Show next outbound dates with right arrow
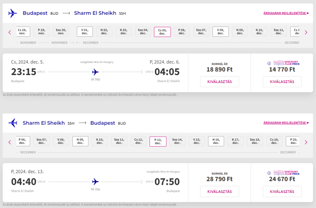The image size is (316, 208). 306,32
